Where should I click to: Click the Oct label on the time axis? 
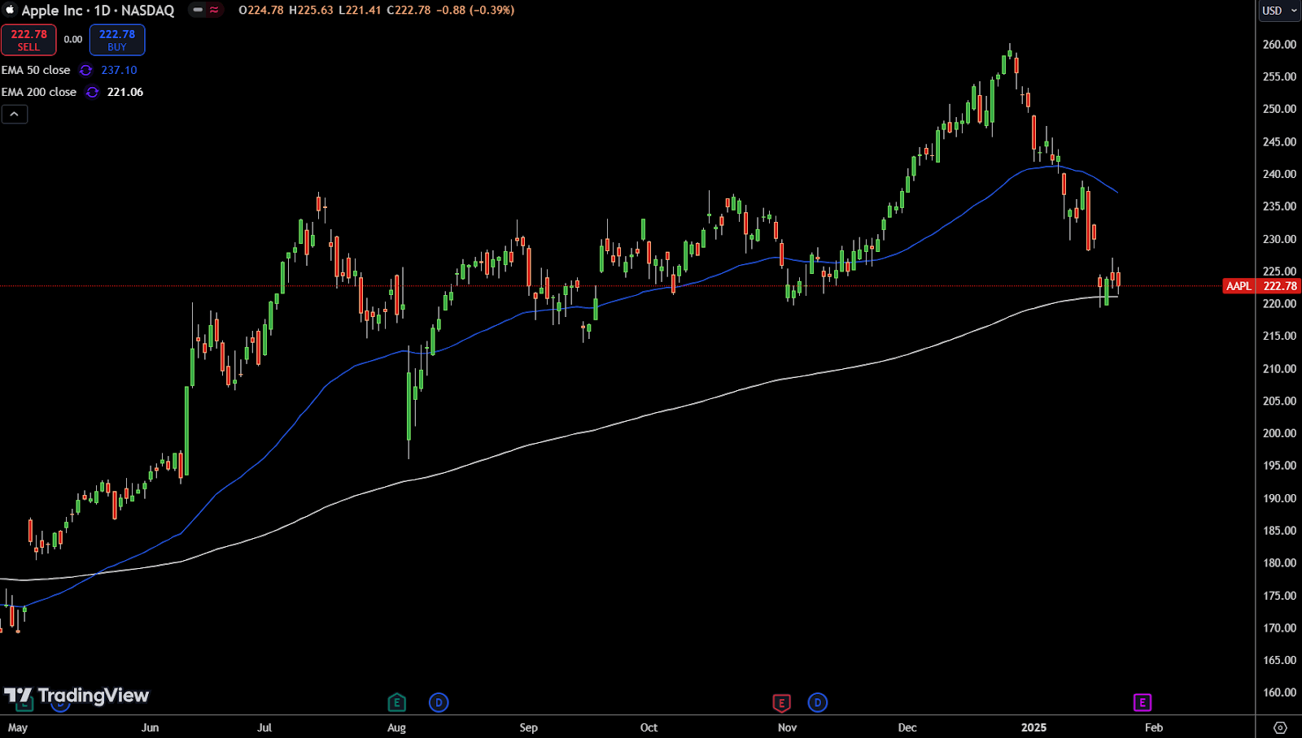pyautogui.click(x=649, y=727)
